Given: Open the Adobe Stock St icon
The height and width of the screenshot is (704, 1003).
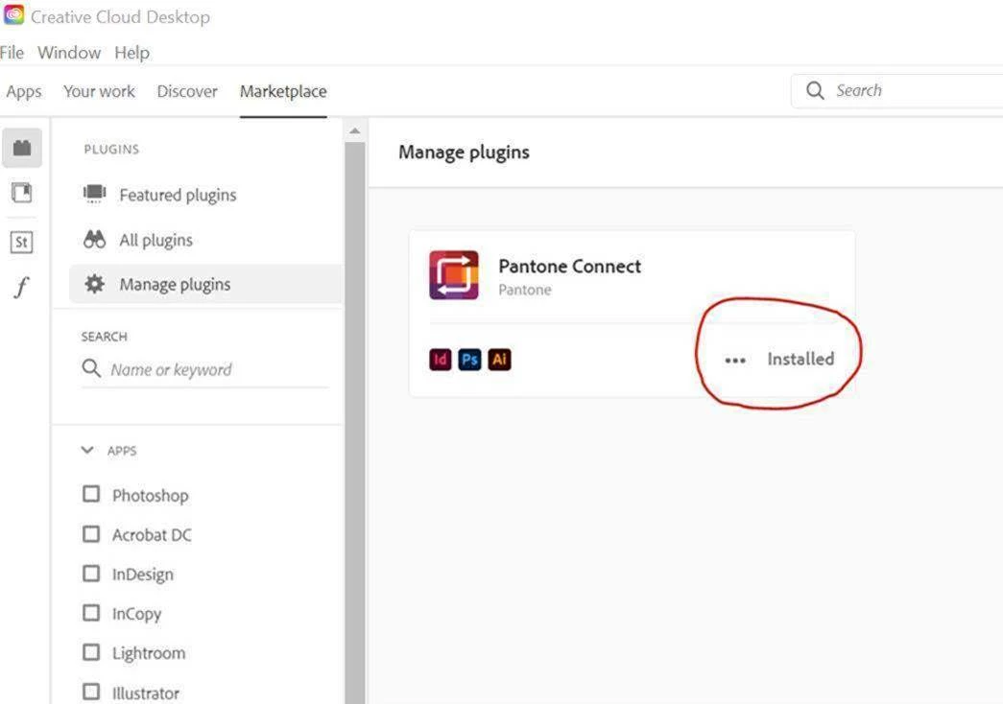Looking at the screenshot, I should point(22,242).
